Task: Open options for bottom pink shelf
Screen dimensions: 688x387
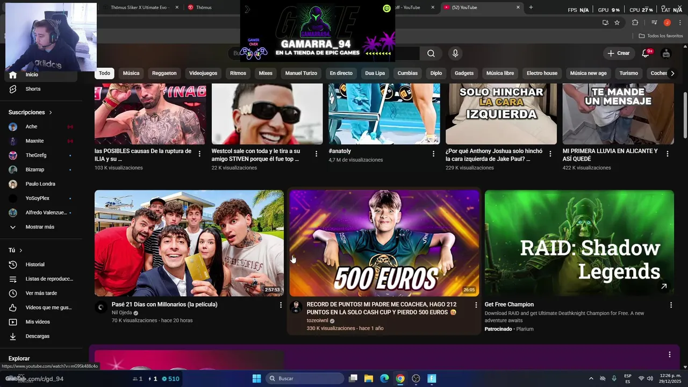Action: tap(670, 354)
